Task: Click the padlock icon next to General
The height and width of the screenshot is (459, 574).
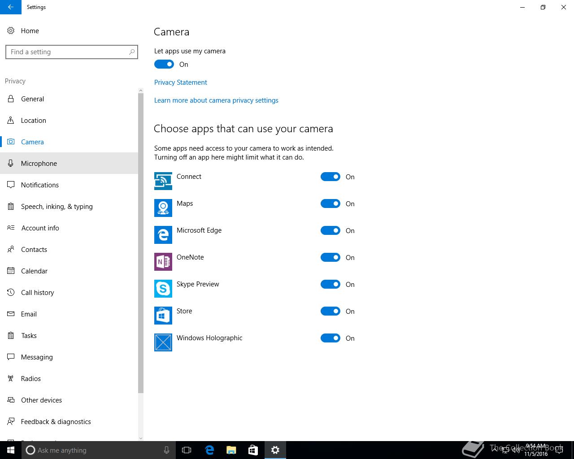Action: [x=11, y=99]
